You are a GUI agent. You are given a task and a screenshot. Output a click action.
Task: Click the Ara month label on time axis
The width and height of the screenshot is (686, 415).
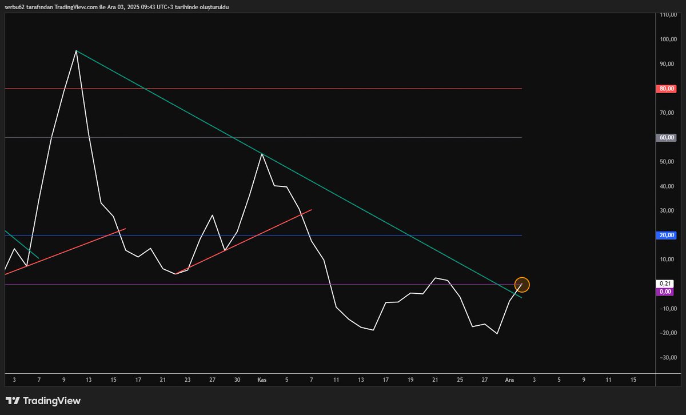click(x=509, y=380)
